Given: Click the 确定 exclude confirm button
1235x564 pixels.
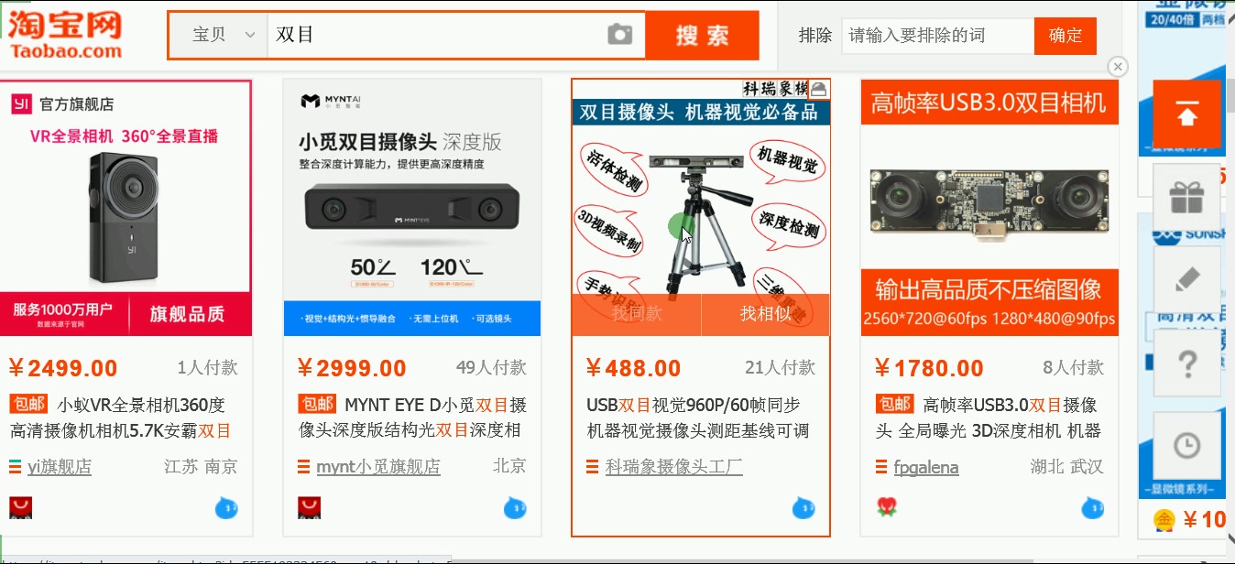Looking at the screenshot, I should [x=1066, y=36].
